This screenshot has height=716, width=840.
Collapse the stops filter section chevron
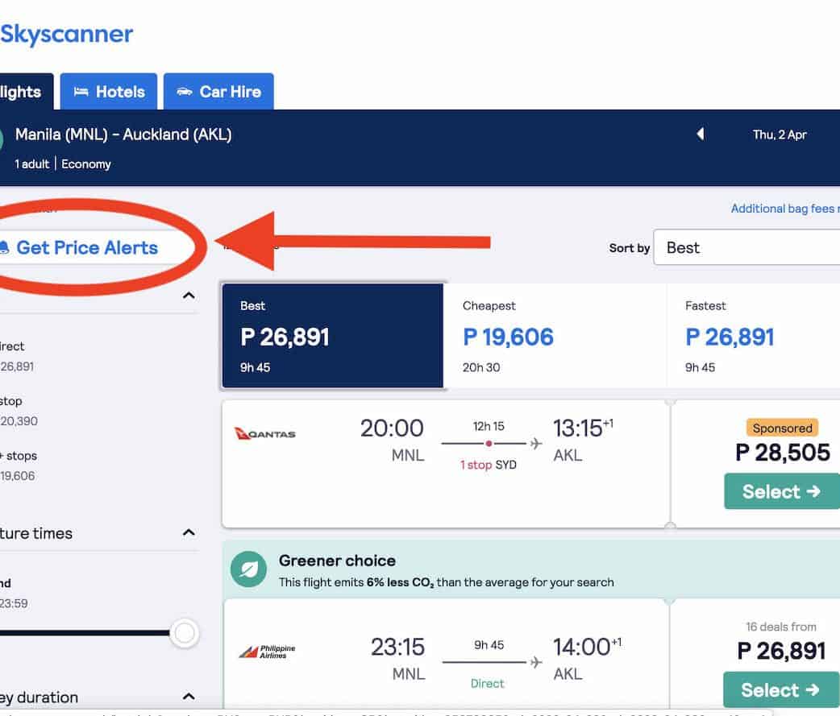(189, 296)
